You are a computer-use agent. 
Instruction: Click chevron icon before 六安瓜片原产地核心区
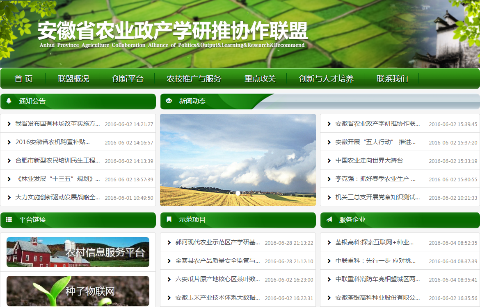click(169, 279)
